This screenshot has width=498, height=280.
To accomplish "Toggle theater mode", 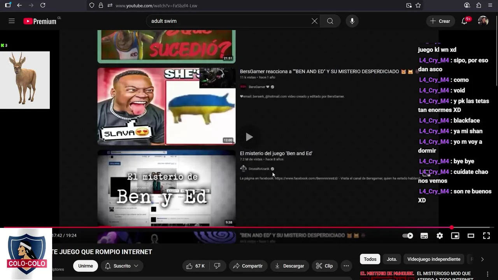I will [x=471, y=236].
